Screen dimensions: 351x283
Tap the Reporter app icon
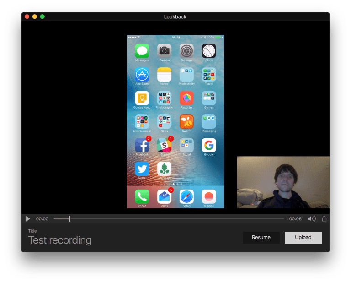pos(186,98)
